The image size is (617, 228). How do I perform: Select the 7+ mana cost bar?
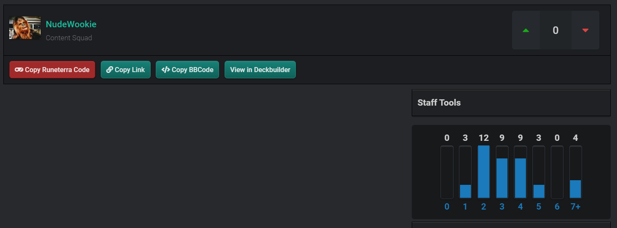coord(575,189)
